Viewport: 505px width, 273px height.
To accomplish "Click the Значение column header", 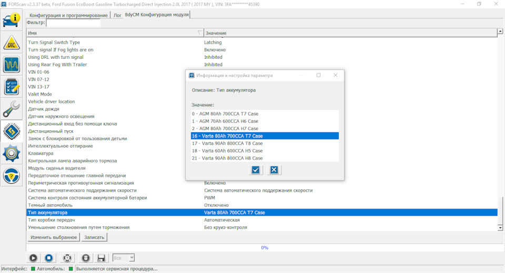I will [x=350, y=33].
